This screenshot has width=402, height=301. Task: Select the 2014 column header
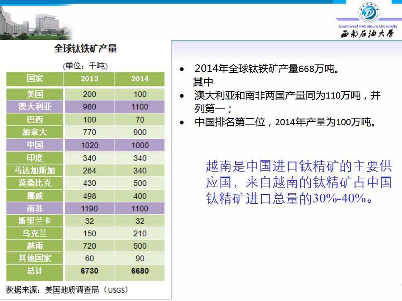140,79
